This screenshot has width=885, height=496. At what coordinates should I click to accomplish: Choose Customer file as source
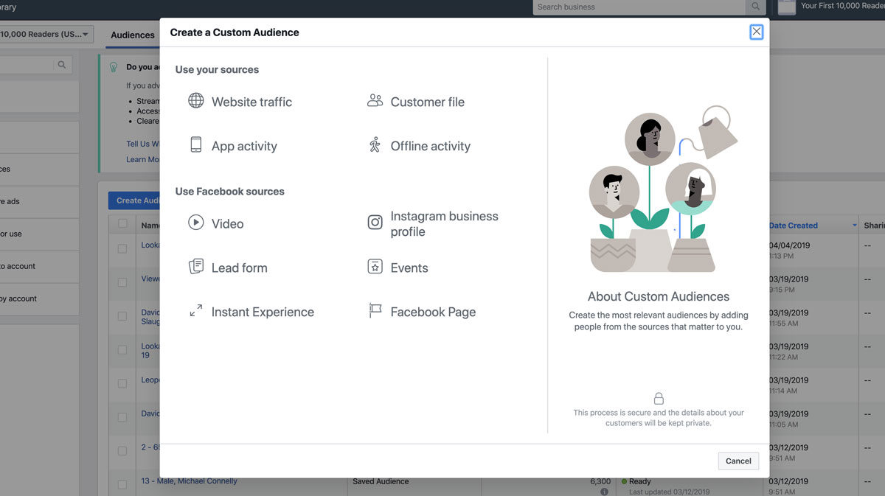(x=427, y=102)
